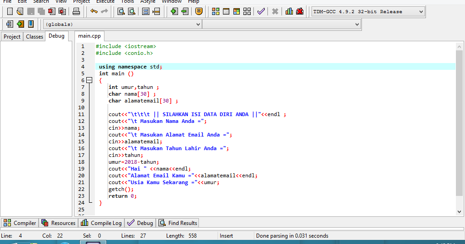Click the Open file toolbar icon
Image resolution: width=465 pixels, height=244 pixels.
point(20,11)
